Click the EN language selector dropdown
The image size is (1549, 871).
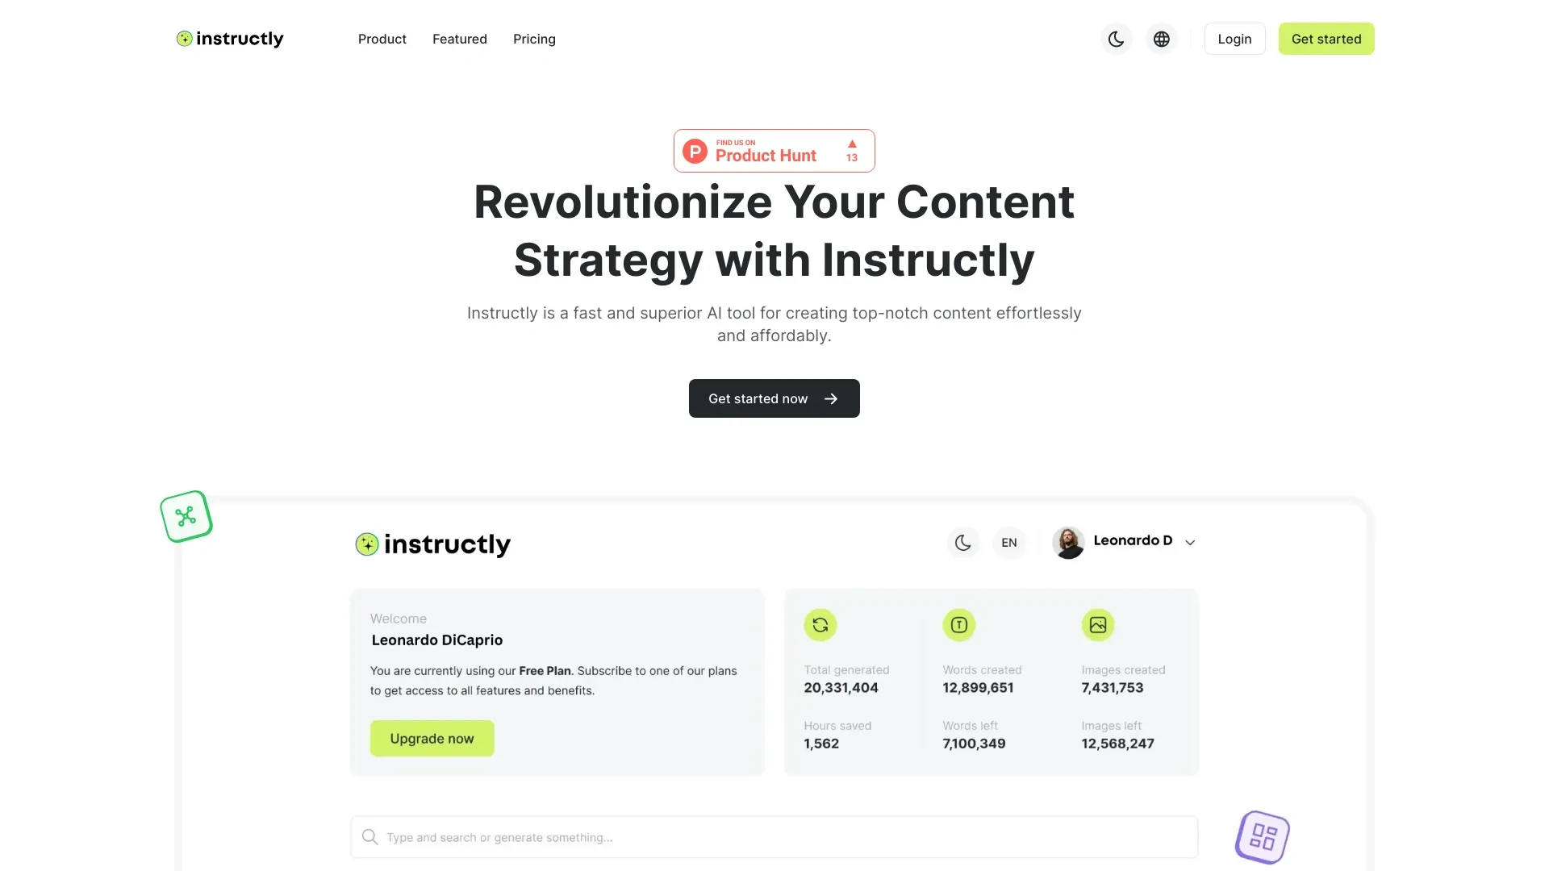(1008, 541)
